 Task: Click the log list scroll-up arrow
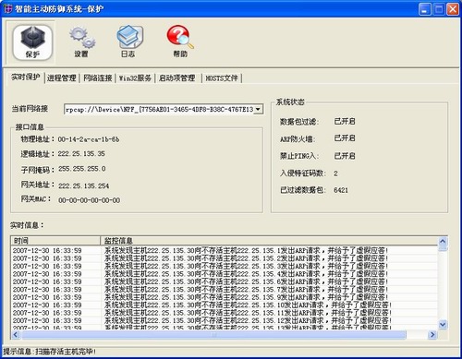point(443,241)
